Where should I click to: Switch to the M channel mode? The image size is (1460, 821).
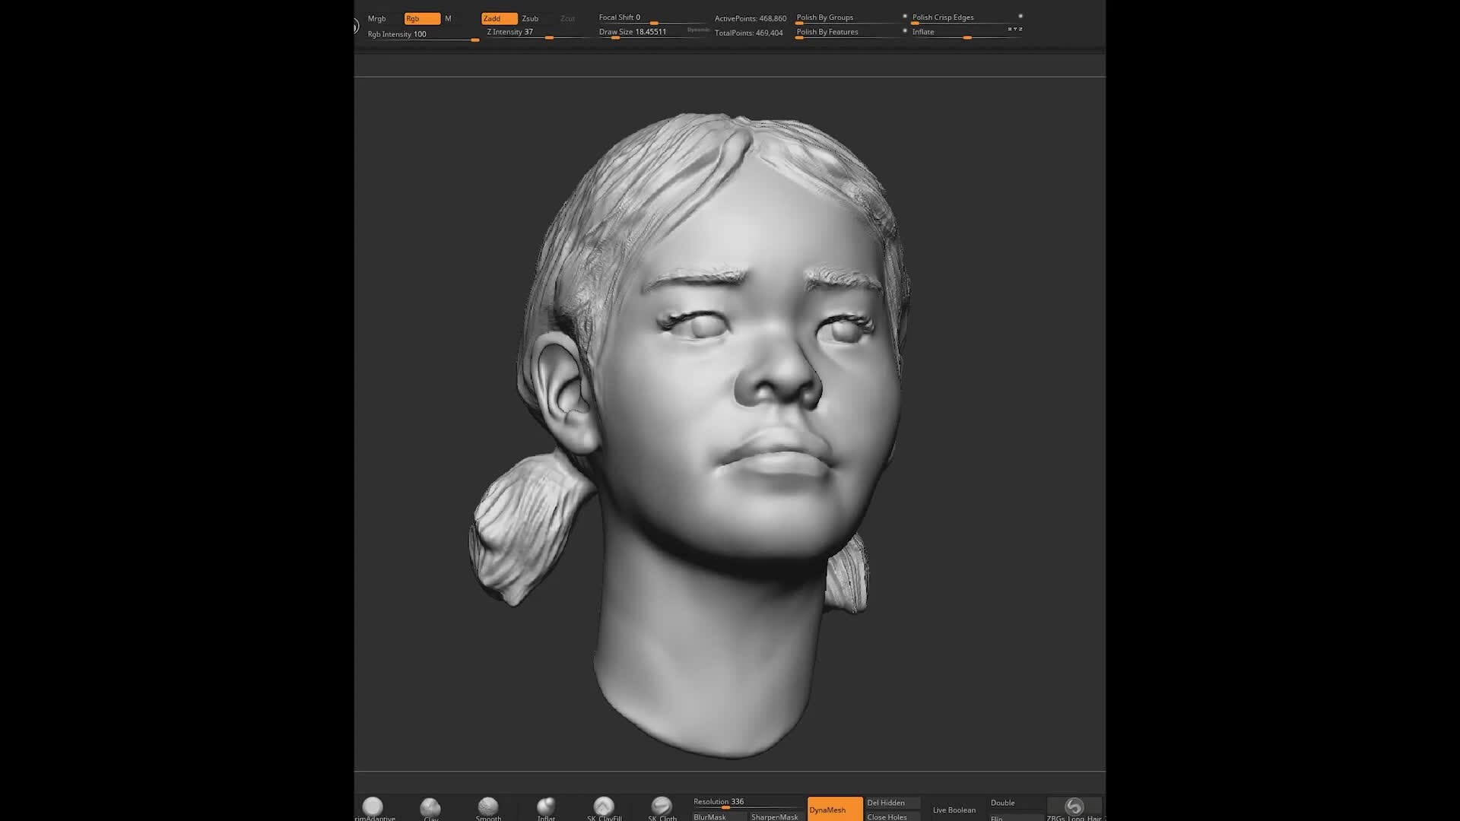449,18
